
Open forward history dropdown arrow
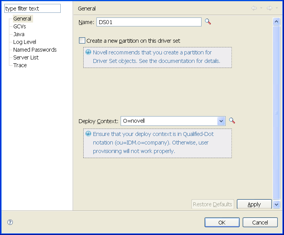point(277,8)
